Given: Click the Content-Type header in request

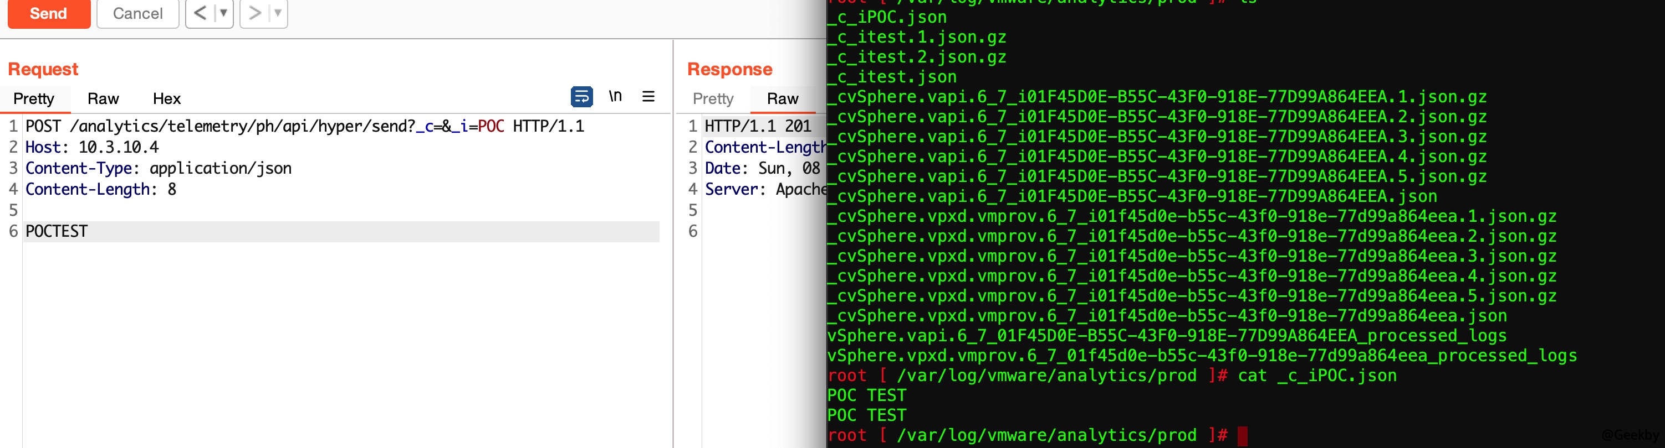Looking at the screenshot, I should (x=159, y=168).
